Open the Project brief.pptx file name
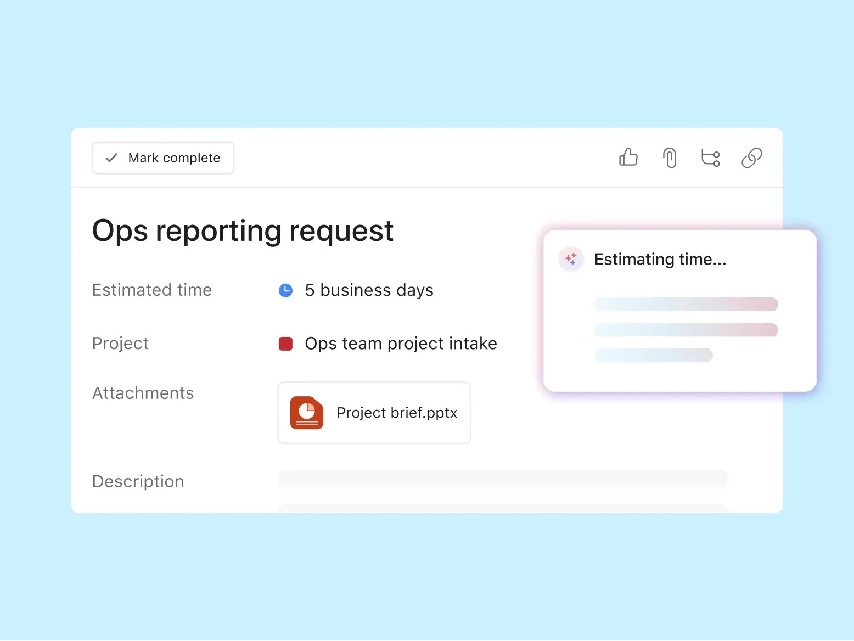Screen dimensions: 854x641 (x=397, y=413)
